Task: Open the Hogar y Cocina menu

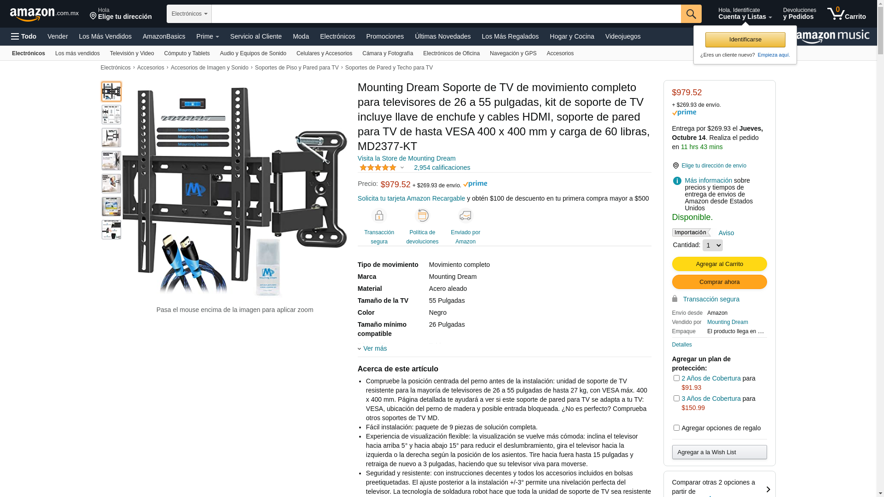Action: click(x=572, y=36)
